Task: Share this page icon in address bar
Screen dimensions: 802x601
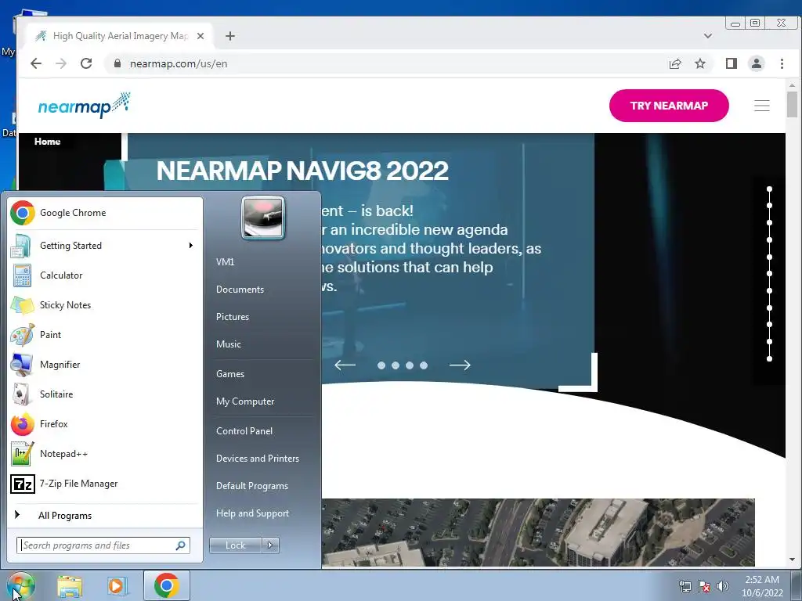Action: coord(675,63)
